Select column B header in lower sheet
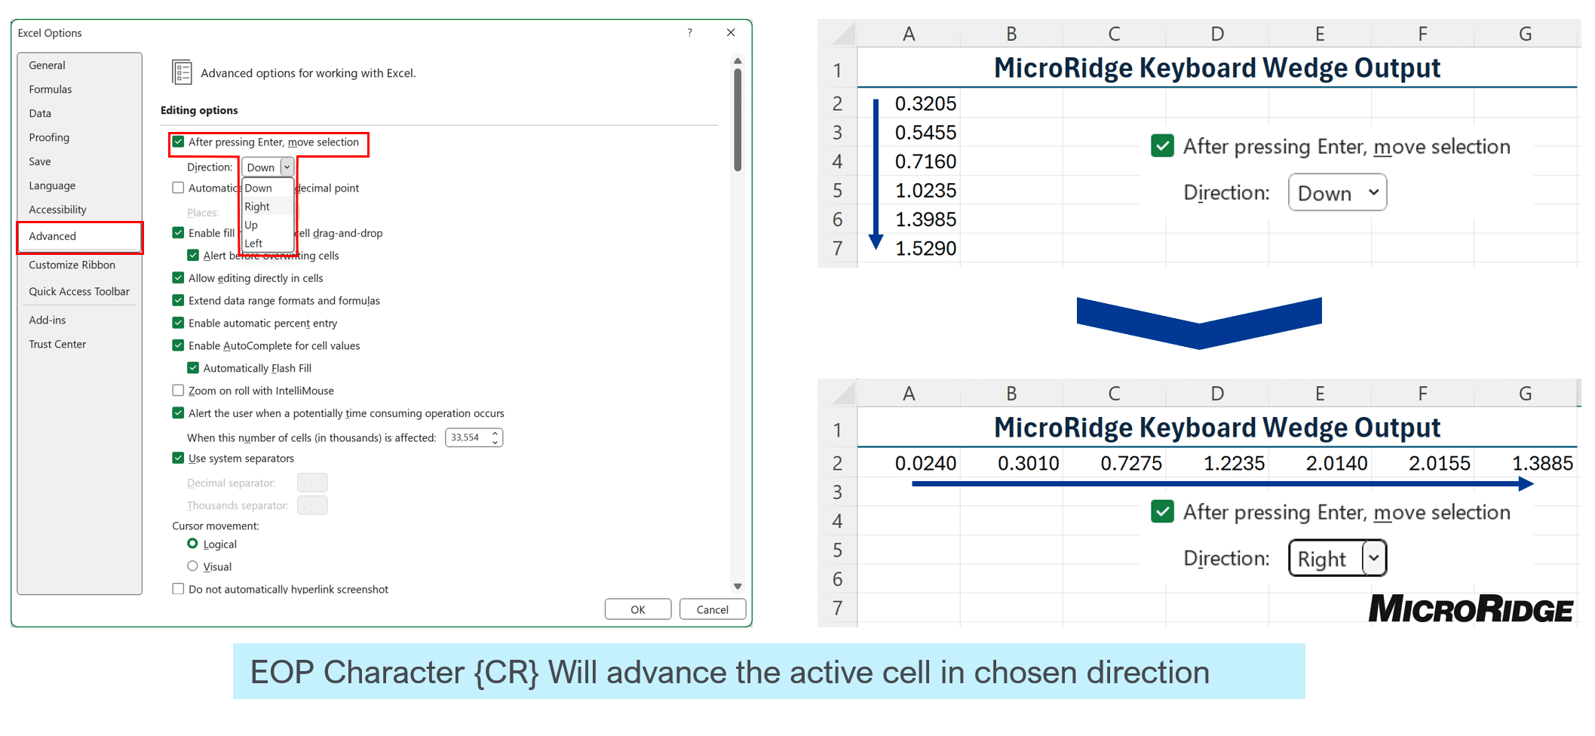Image resolution: width=1595 pixels, height=736 pixels. (1011, 394)
